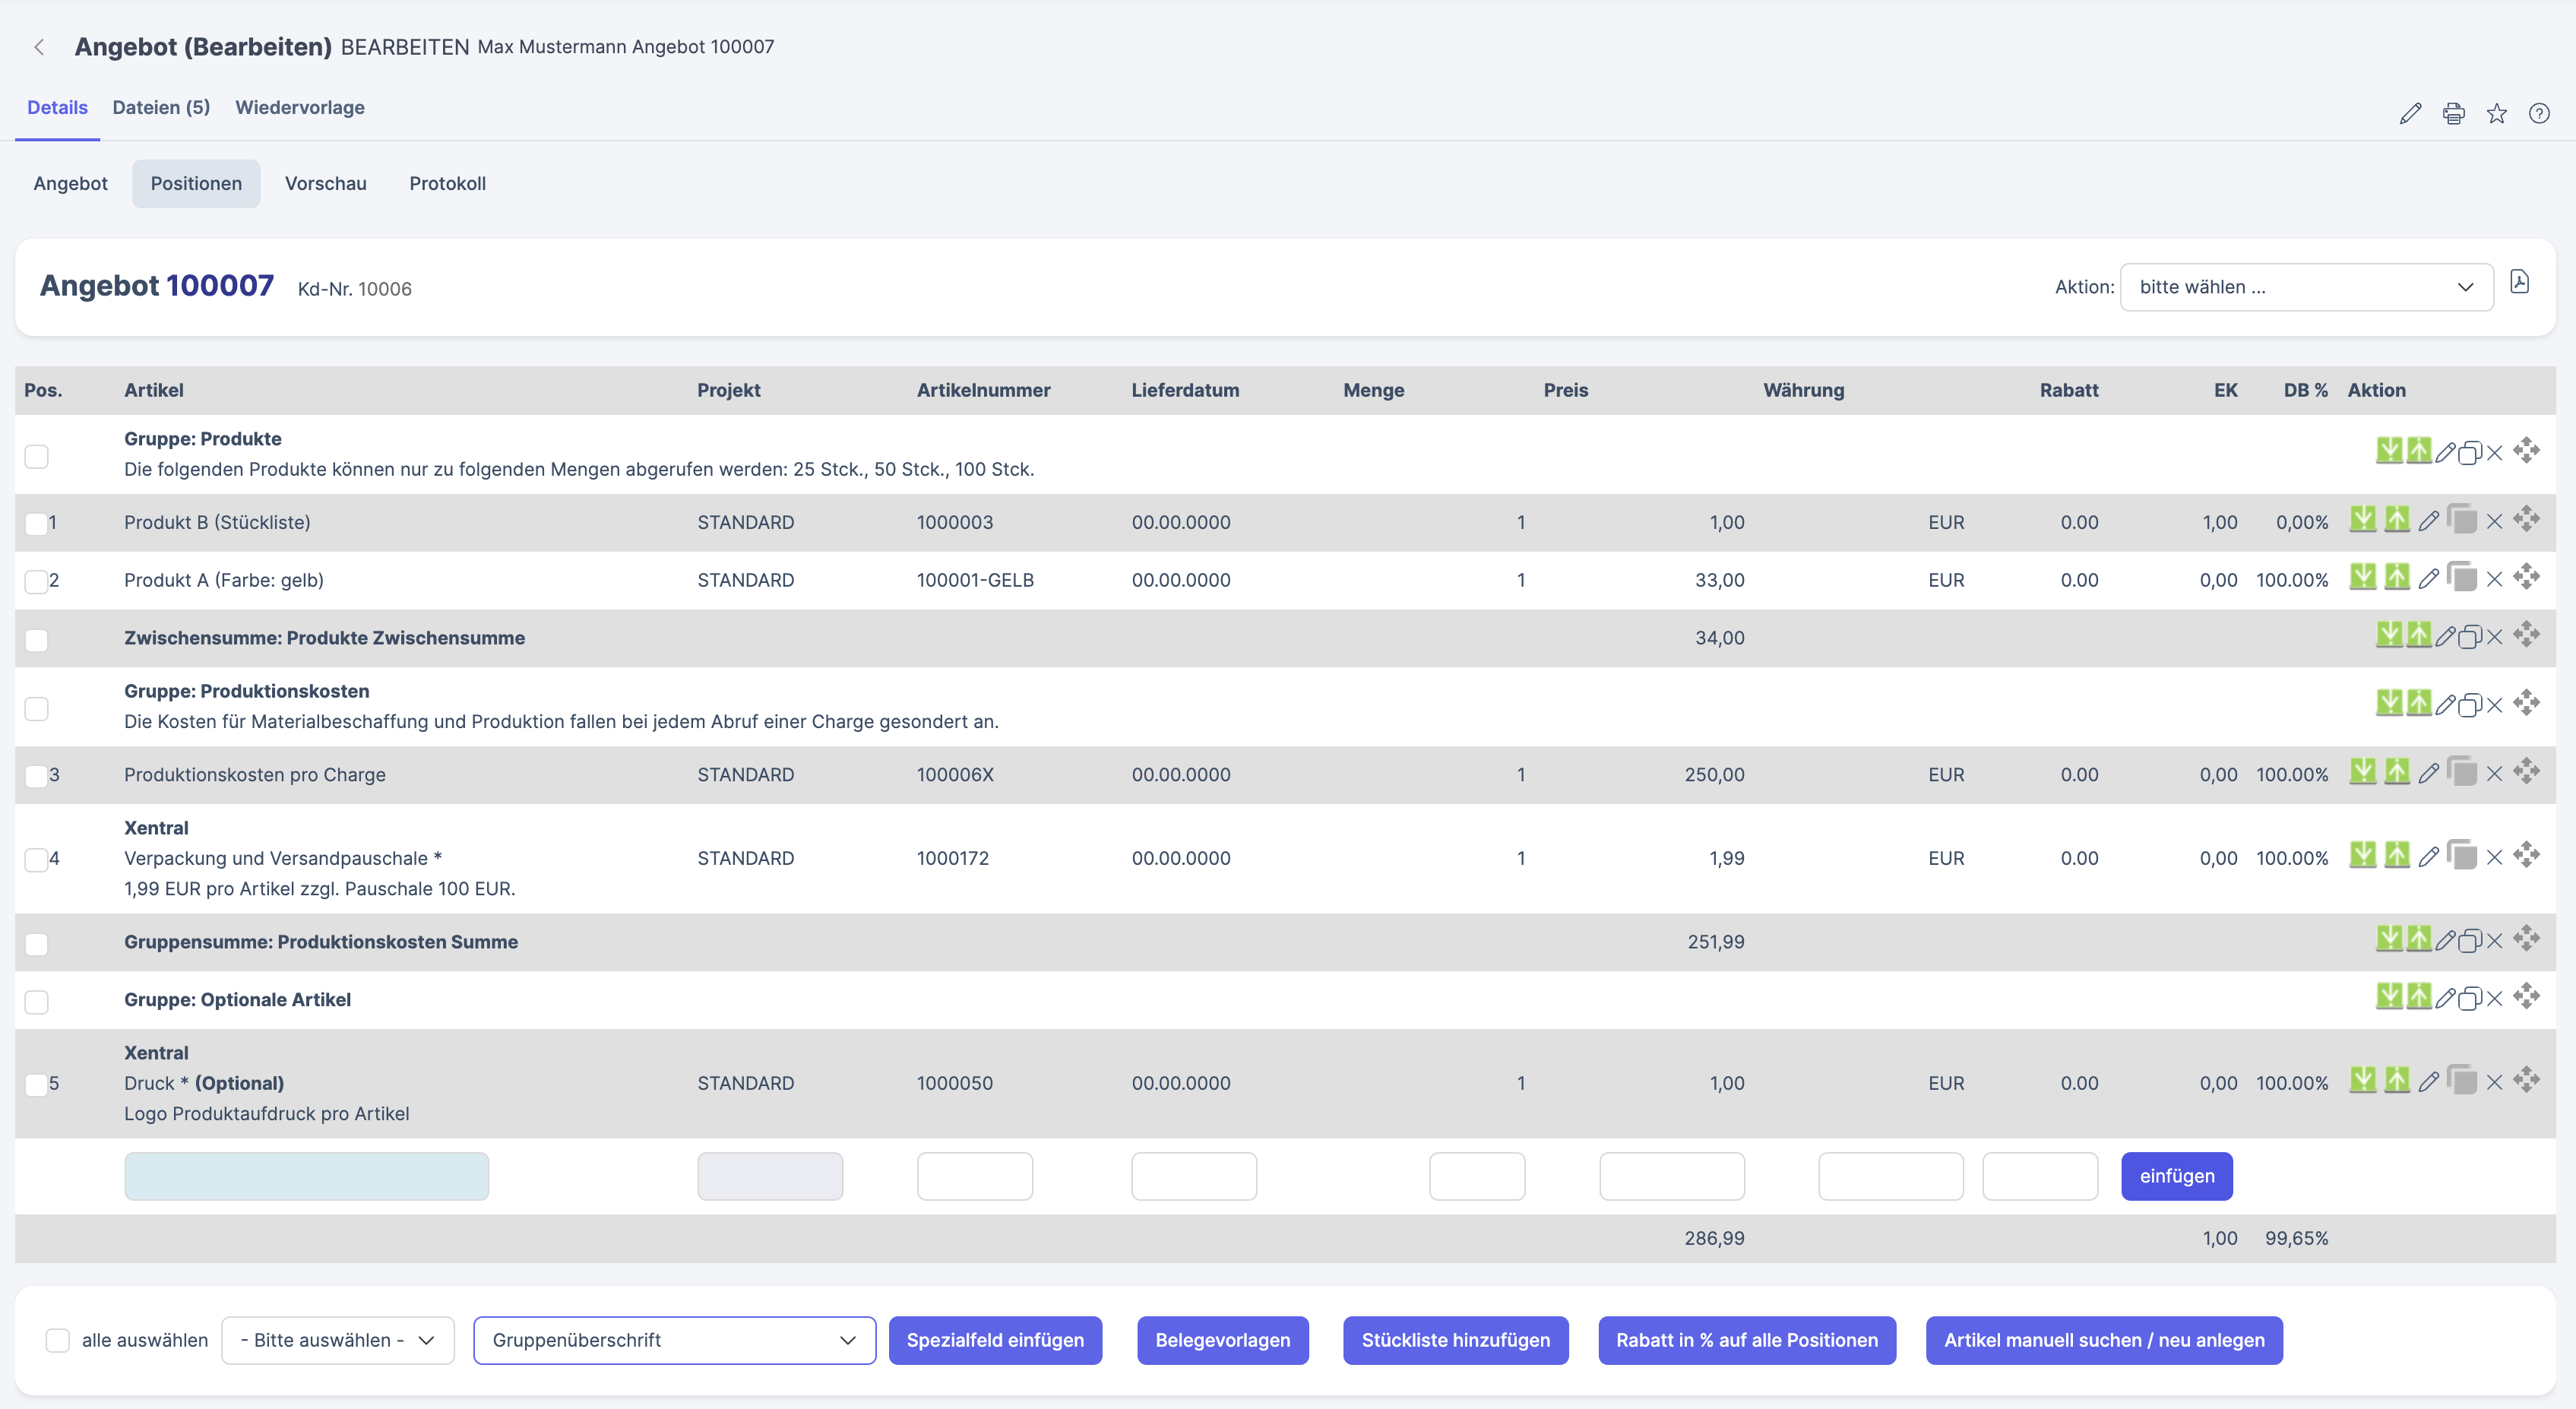Open the Aktion 'bitte wählen' dropdown
2576x1409 pixels.
(2305, 287)
